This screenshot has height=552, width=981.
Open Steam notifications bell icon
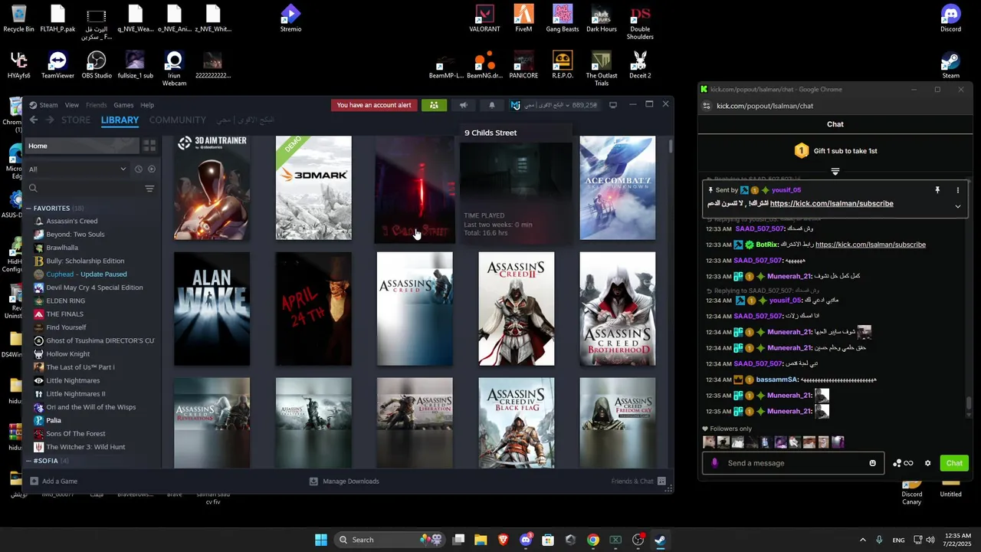[x=492, y=105]
